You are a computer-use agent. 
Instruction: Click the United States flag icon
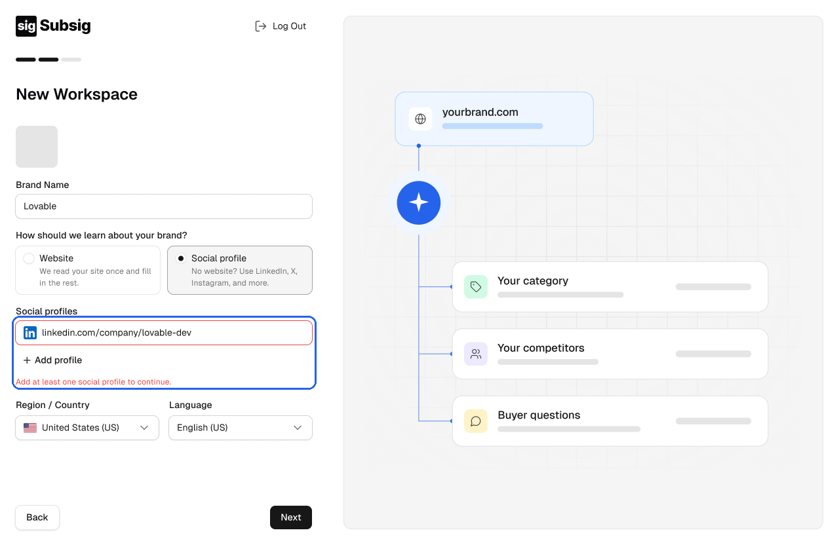click(30, 428)
